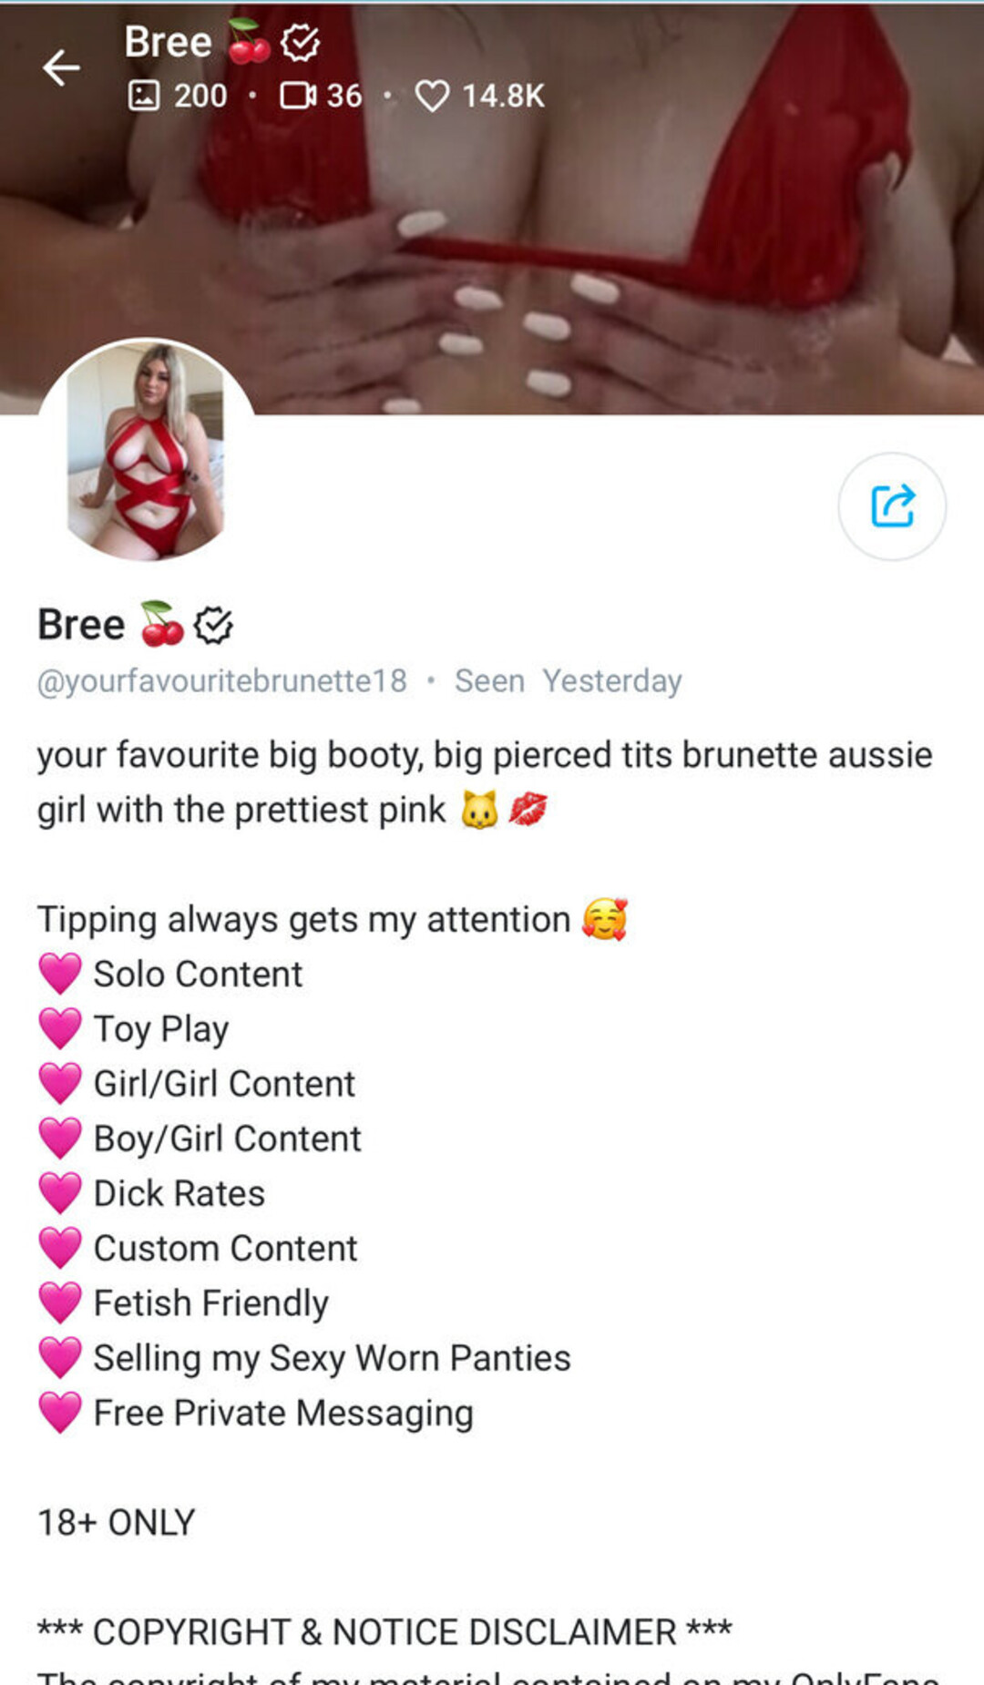
Task: Tap the heart likes icon beside 14.8K
Action: [x=432, y=96]
